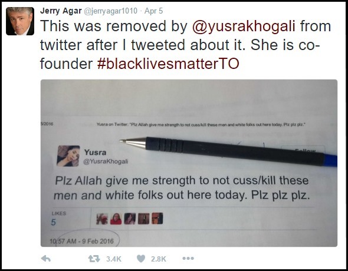Open Jerry Agar's profile avatar
Image resolution: width=348 pixels, height=271 pixels.
pos(20,21)
